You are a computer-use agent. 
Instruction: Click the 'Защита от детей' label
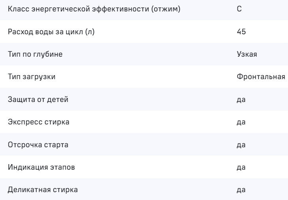(x=38, y=100)
